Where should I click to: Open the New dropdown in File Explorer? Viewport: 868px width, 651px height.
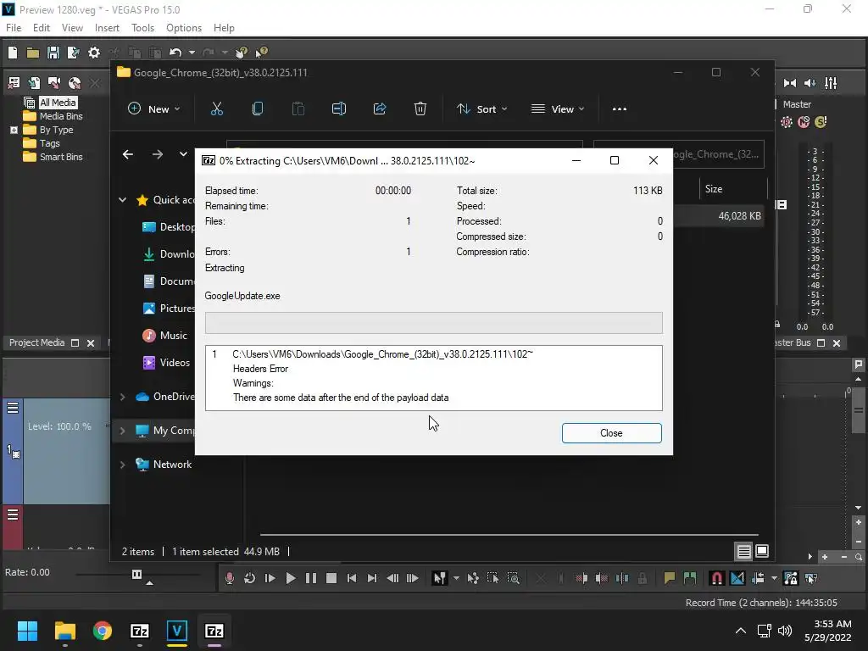pyautogui.click(x=153, y=109)
